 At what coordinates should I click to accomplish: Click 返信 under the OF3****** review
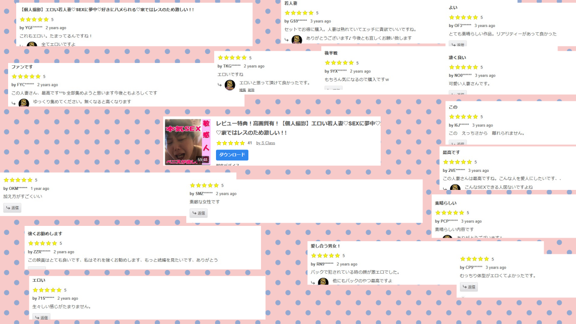(x=458, y=44)
